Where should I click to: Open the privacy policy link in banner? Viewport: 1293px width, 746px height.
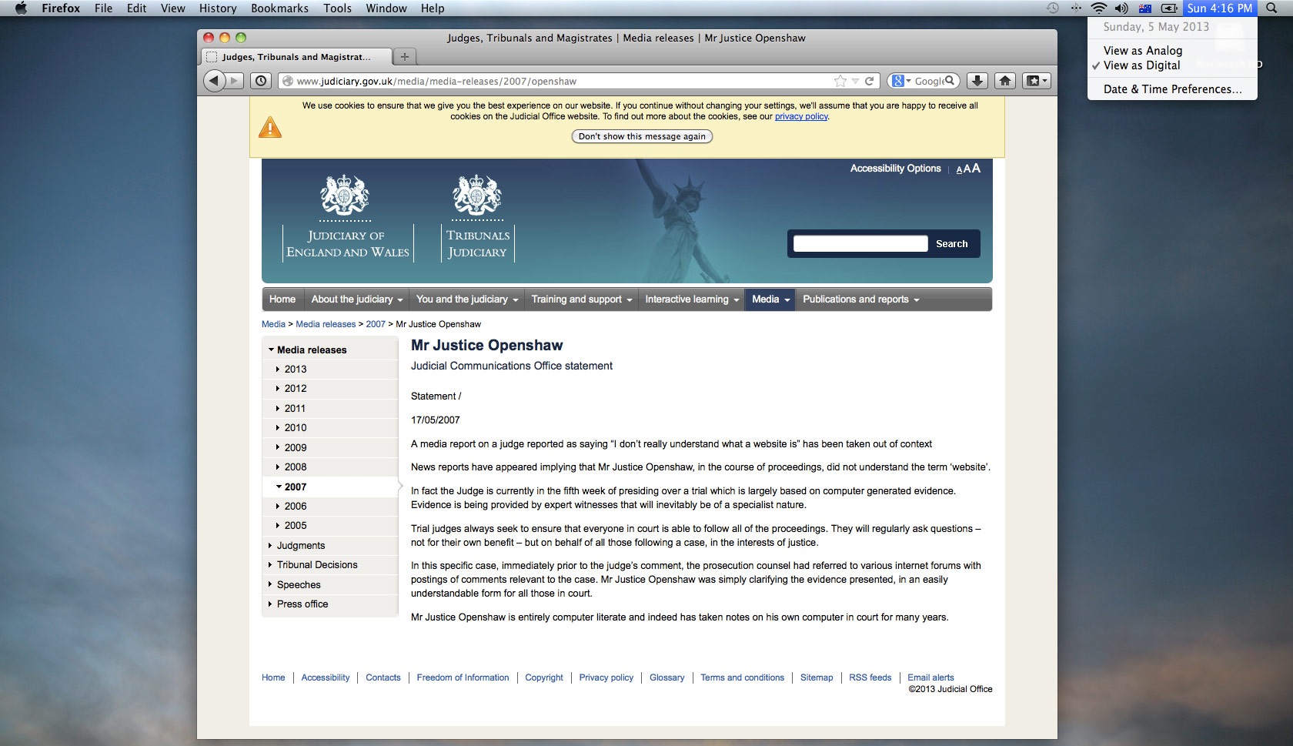(801, 117)
